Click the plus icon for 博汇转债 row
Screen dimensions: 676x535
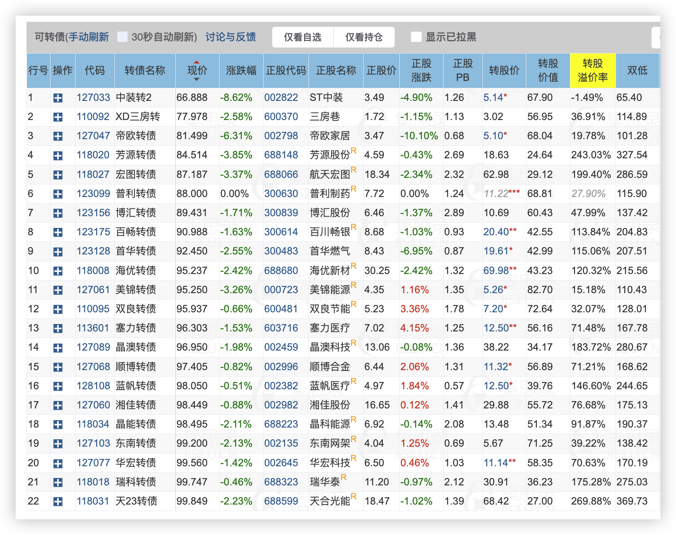click(58, 214)
